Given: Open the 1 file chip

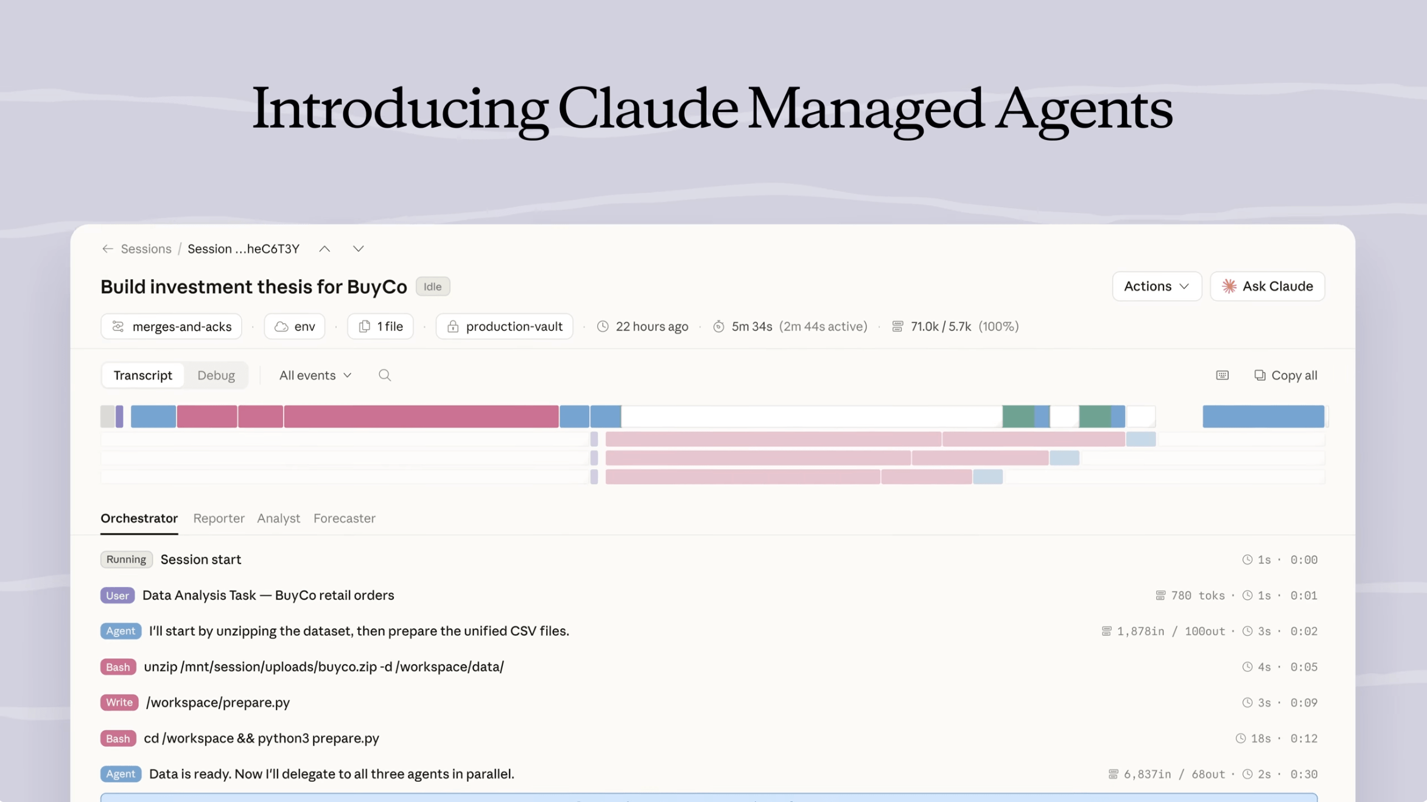Looking at the screenshot, I should (x=380, y=327).
